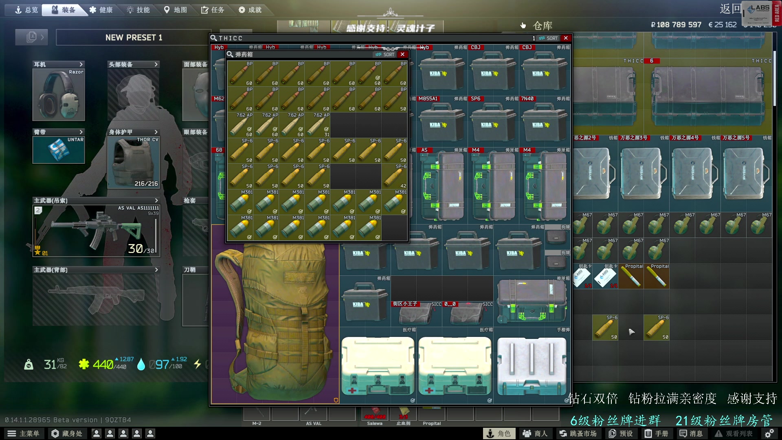Click the search icon in THICC title

[x=214, y=38]
